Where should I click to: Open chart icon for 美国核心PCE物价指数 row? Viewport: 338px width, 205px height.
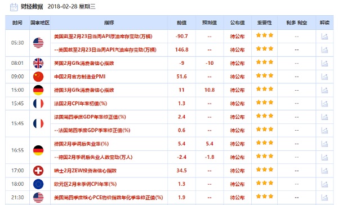(x=324, y=197)
